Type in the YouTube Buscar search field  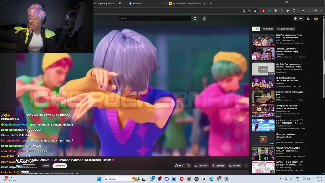click(155, 19)
